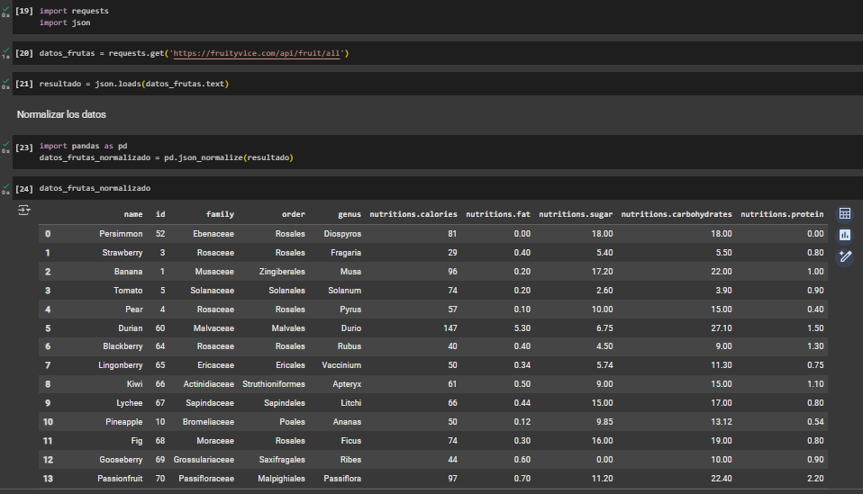The height and width of the screenshot is (494, 863).
Task: Click run status checkmark of cell 19
Action: (x=5, y=11)
